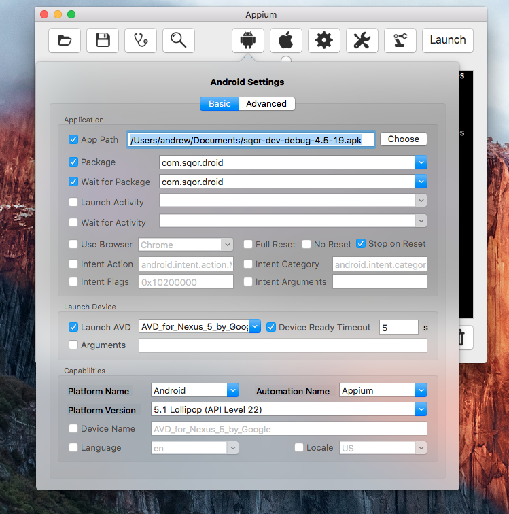This screenshot has height=514, width=509.
Task: Expand the Package dropdown
Action: (421, 162)
